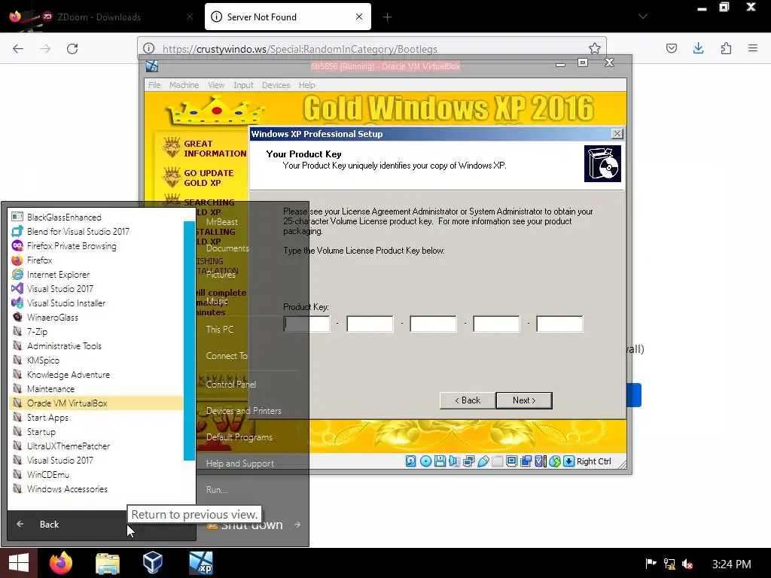Open the VirtualBox Machine menu
The image size is (771, 578).
184,85
